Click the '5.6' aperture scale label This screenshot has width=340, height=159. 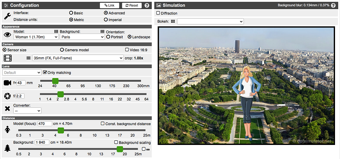(84, 99)
